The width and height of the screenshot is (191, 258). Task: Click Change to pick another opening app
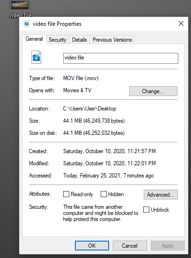coord(153,91)
